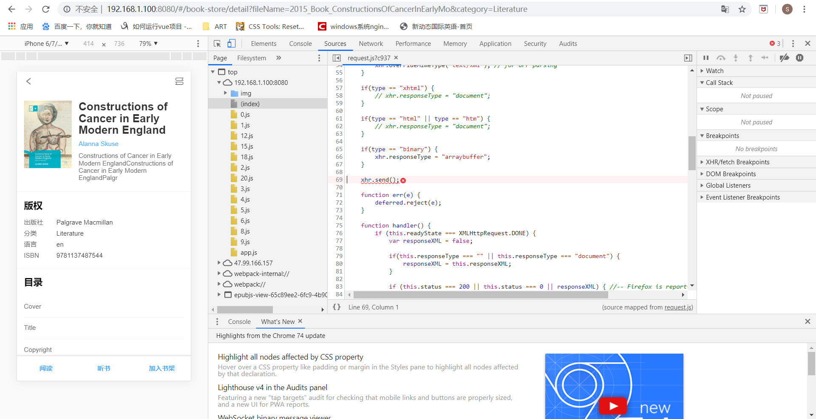
Task: Open the device selector iPhone dropdown
Action: tap(46, 44)
